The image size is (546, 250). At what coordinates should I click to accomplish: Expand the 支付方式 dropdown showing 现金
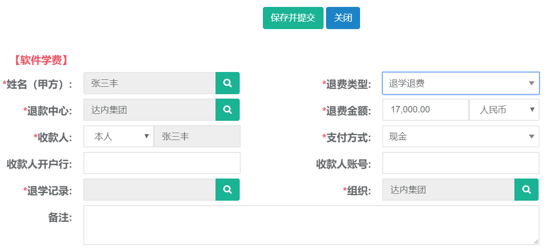[x=461, y=137]
